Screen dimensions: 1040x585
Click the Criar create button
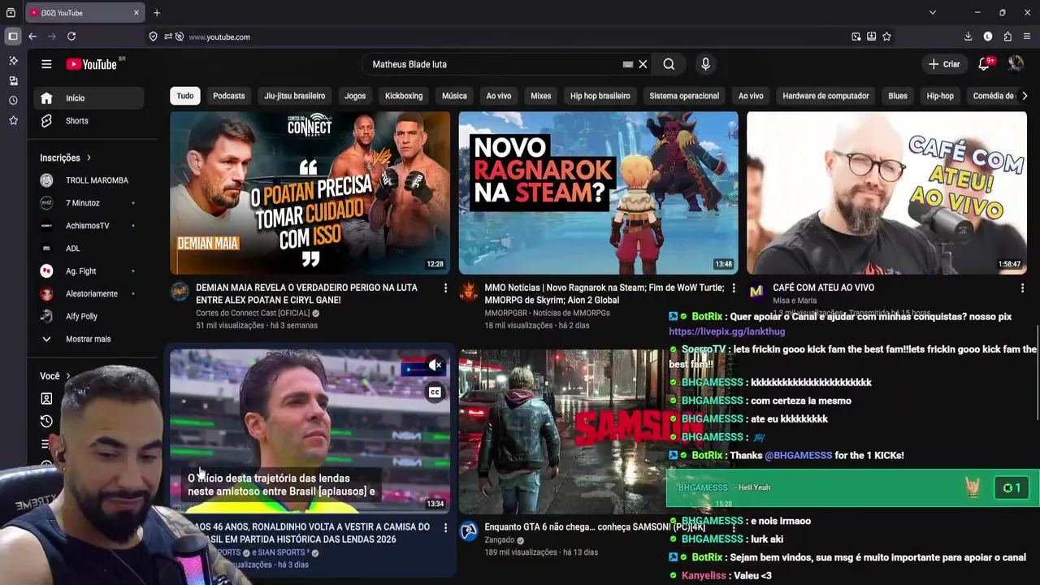click(x=944, y=64)
